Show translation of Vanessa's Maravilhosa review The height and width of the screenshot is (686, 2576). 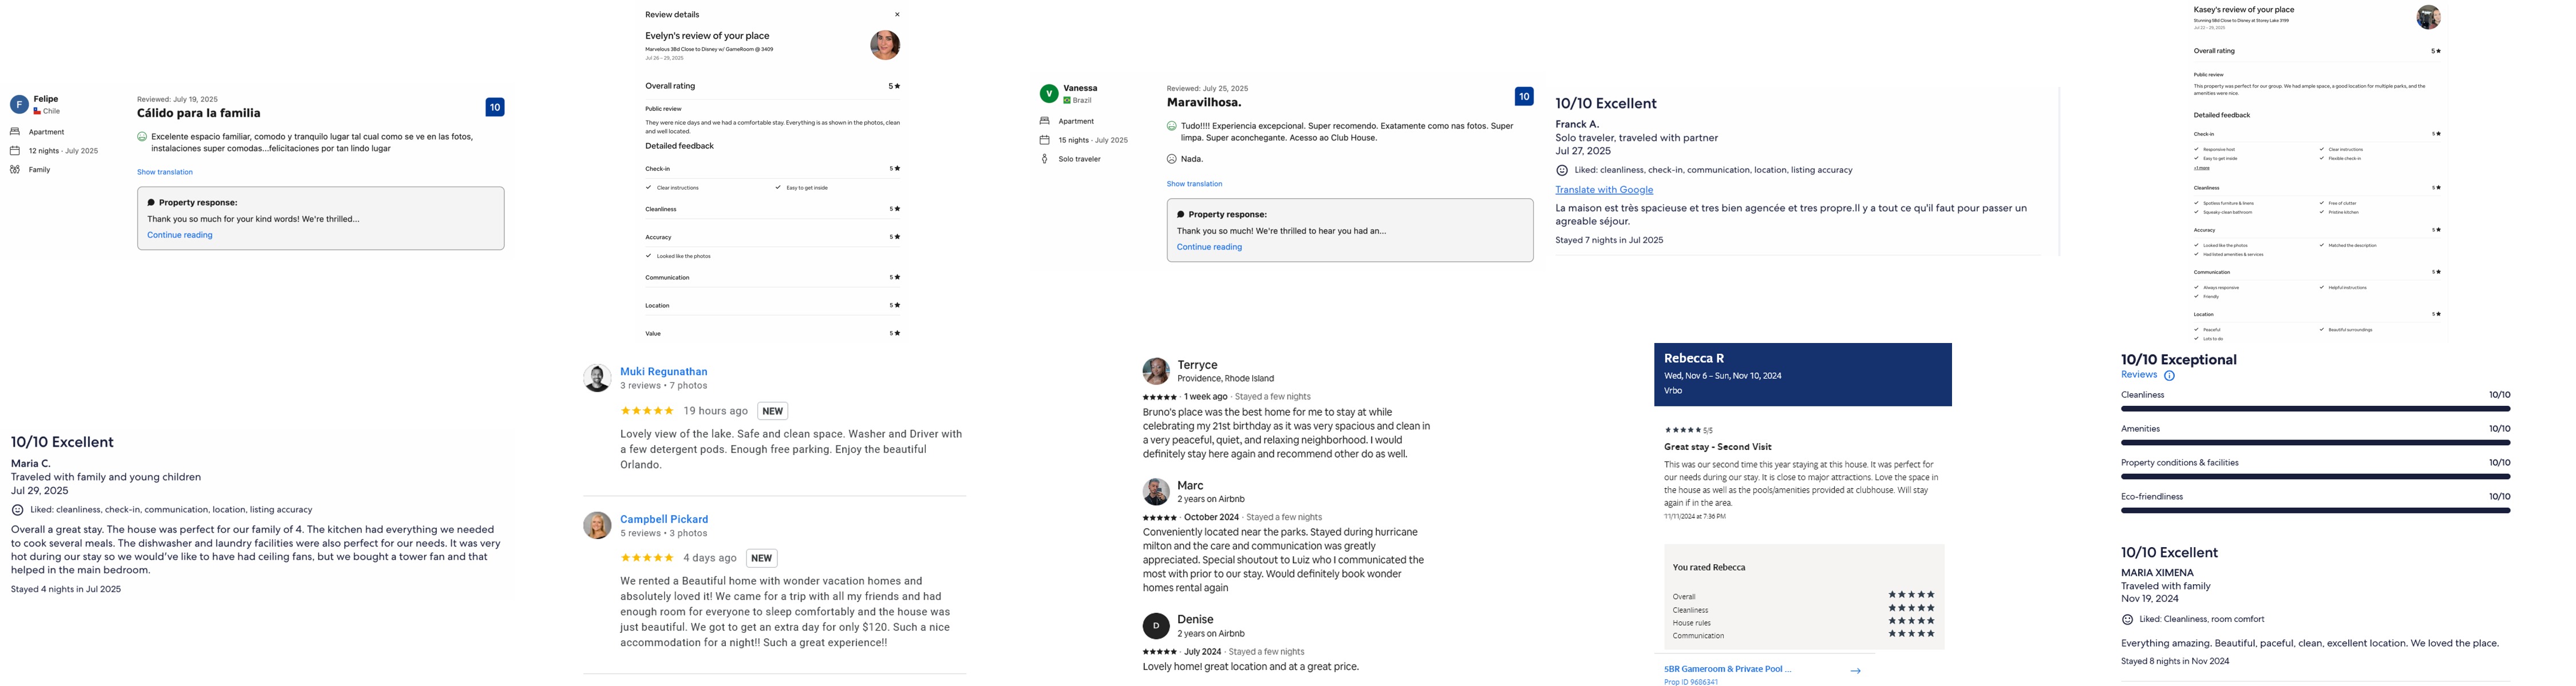pyautogui.click(x=1194, y=184)
